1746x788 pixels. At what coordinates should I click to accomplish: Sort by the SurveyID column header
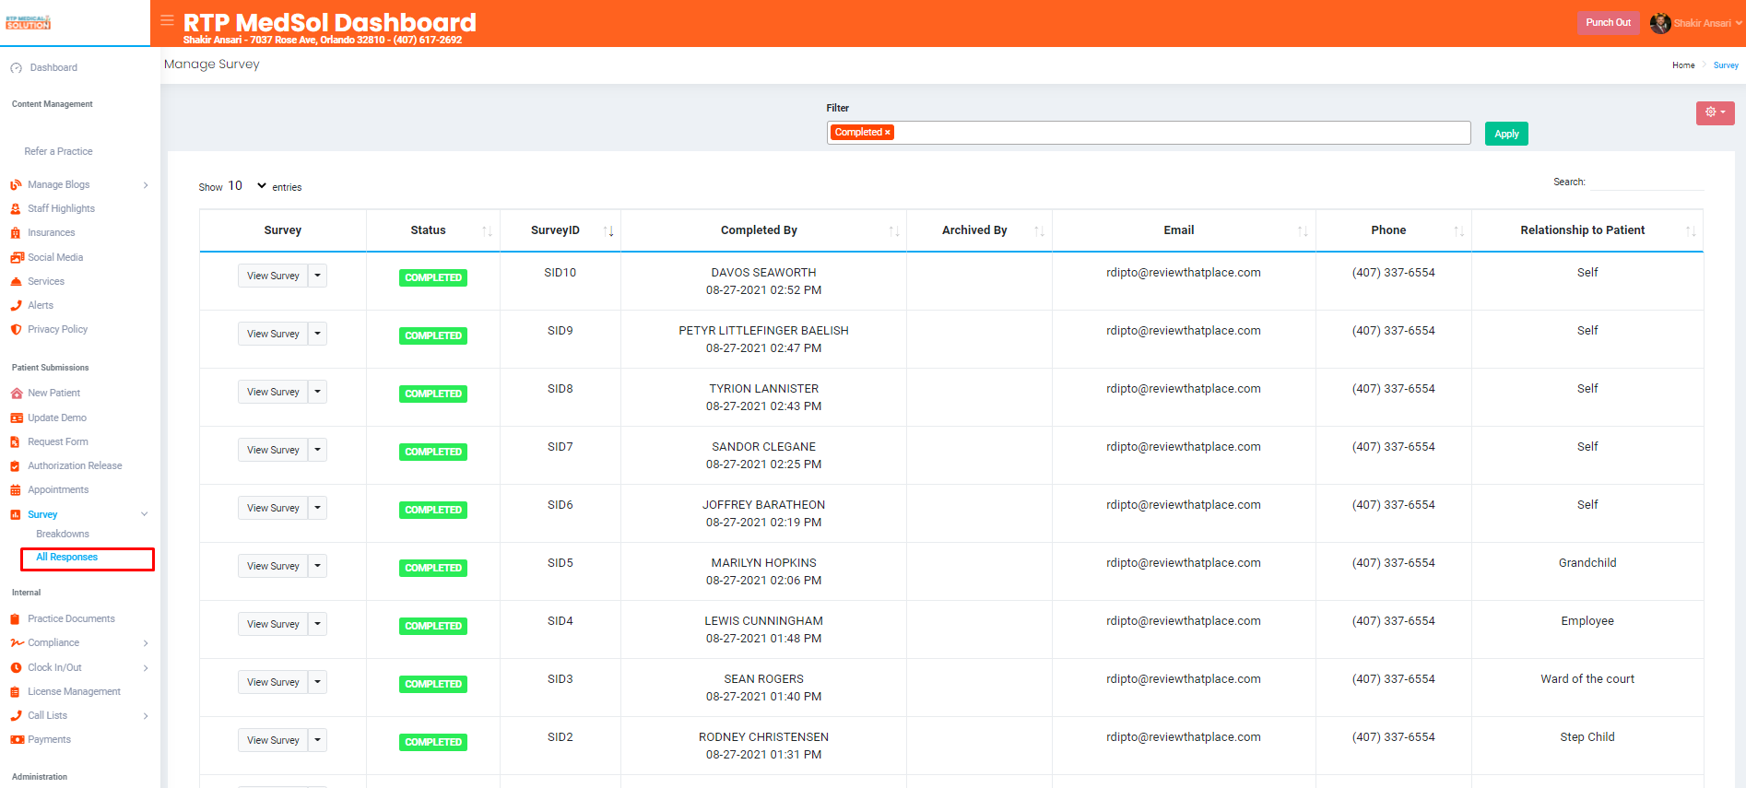click(560, 230)
